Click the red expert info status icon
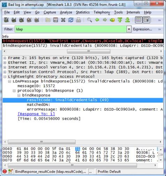The width and height of the screenshot is (166, 176). coord(5,171)
